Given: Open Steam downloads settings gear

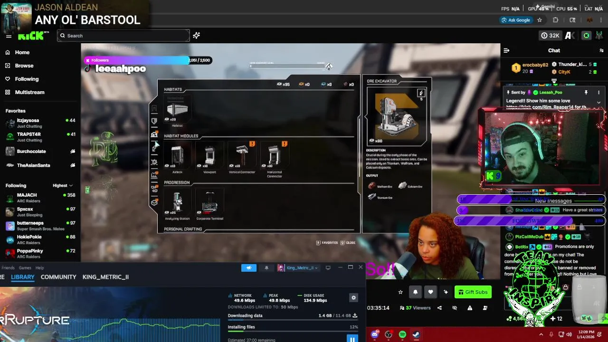Looking at the screenshot, I should 353,298.
